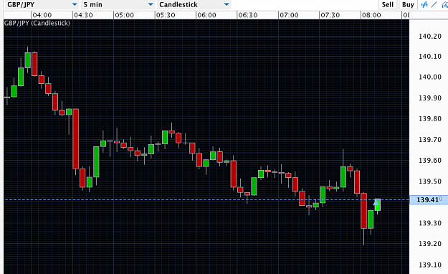
Task: Click the 07:30 time axis label
Action: pyautogui.click(x=330, y=15)
